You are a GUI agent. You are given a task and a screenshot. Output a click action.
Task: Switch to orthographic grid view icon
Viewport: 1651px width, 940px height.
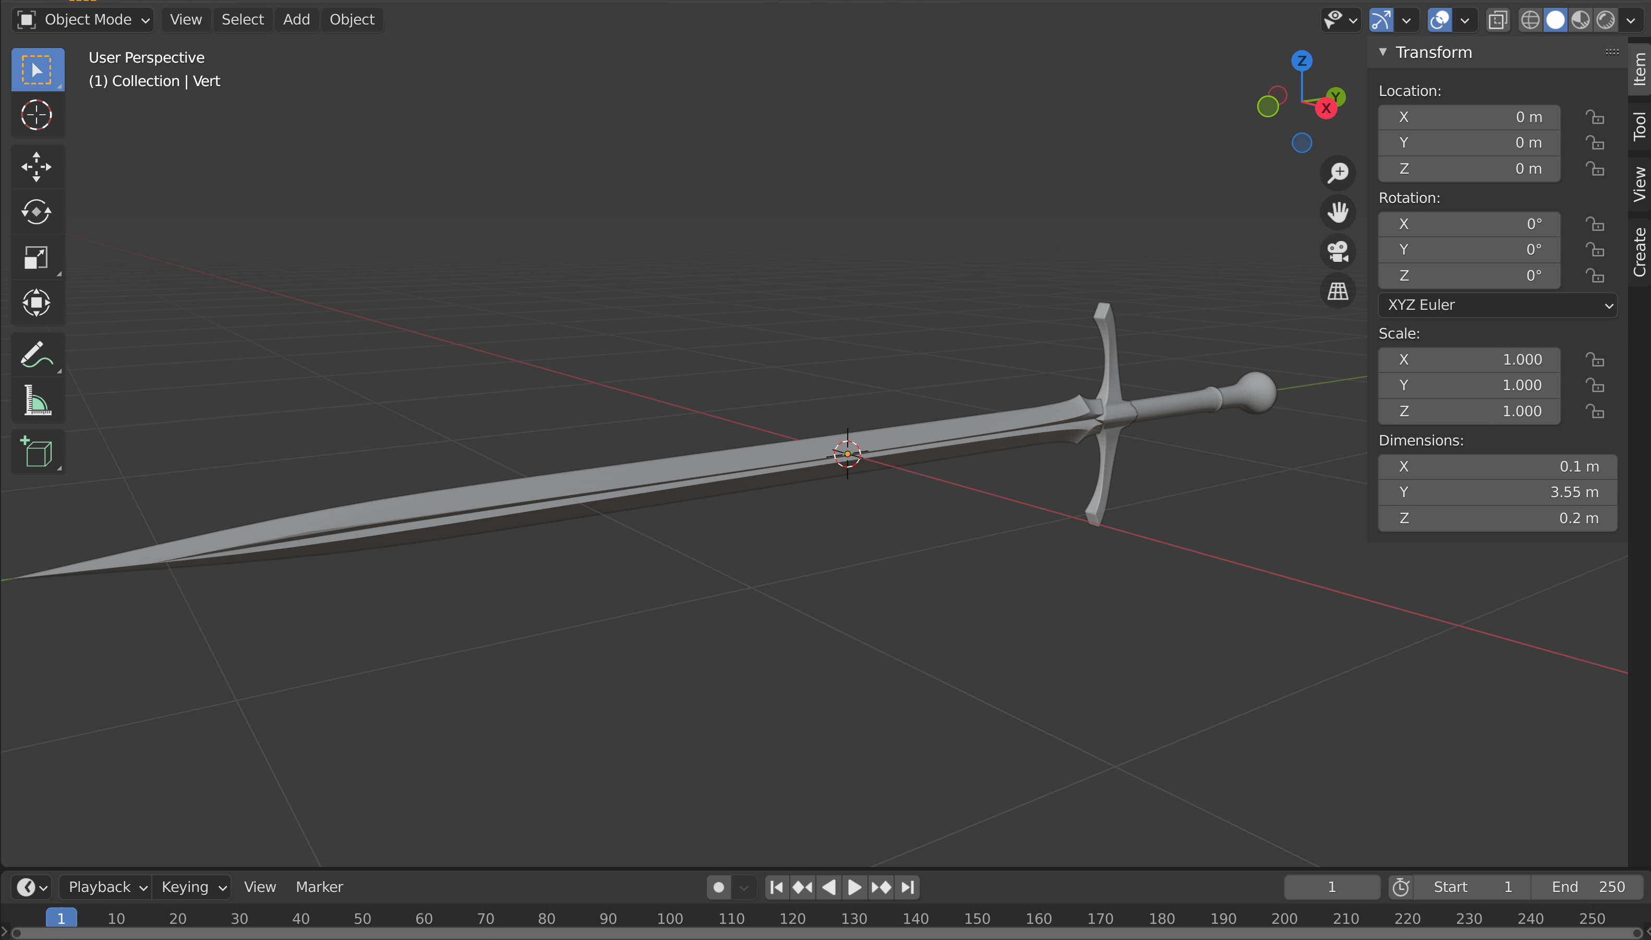pyautogui.click(x=1338, y=291)
